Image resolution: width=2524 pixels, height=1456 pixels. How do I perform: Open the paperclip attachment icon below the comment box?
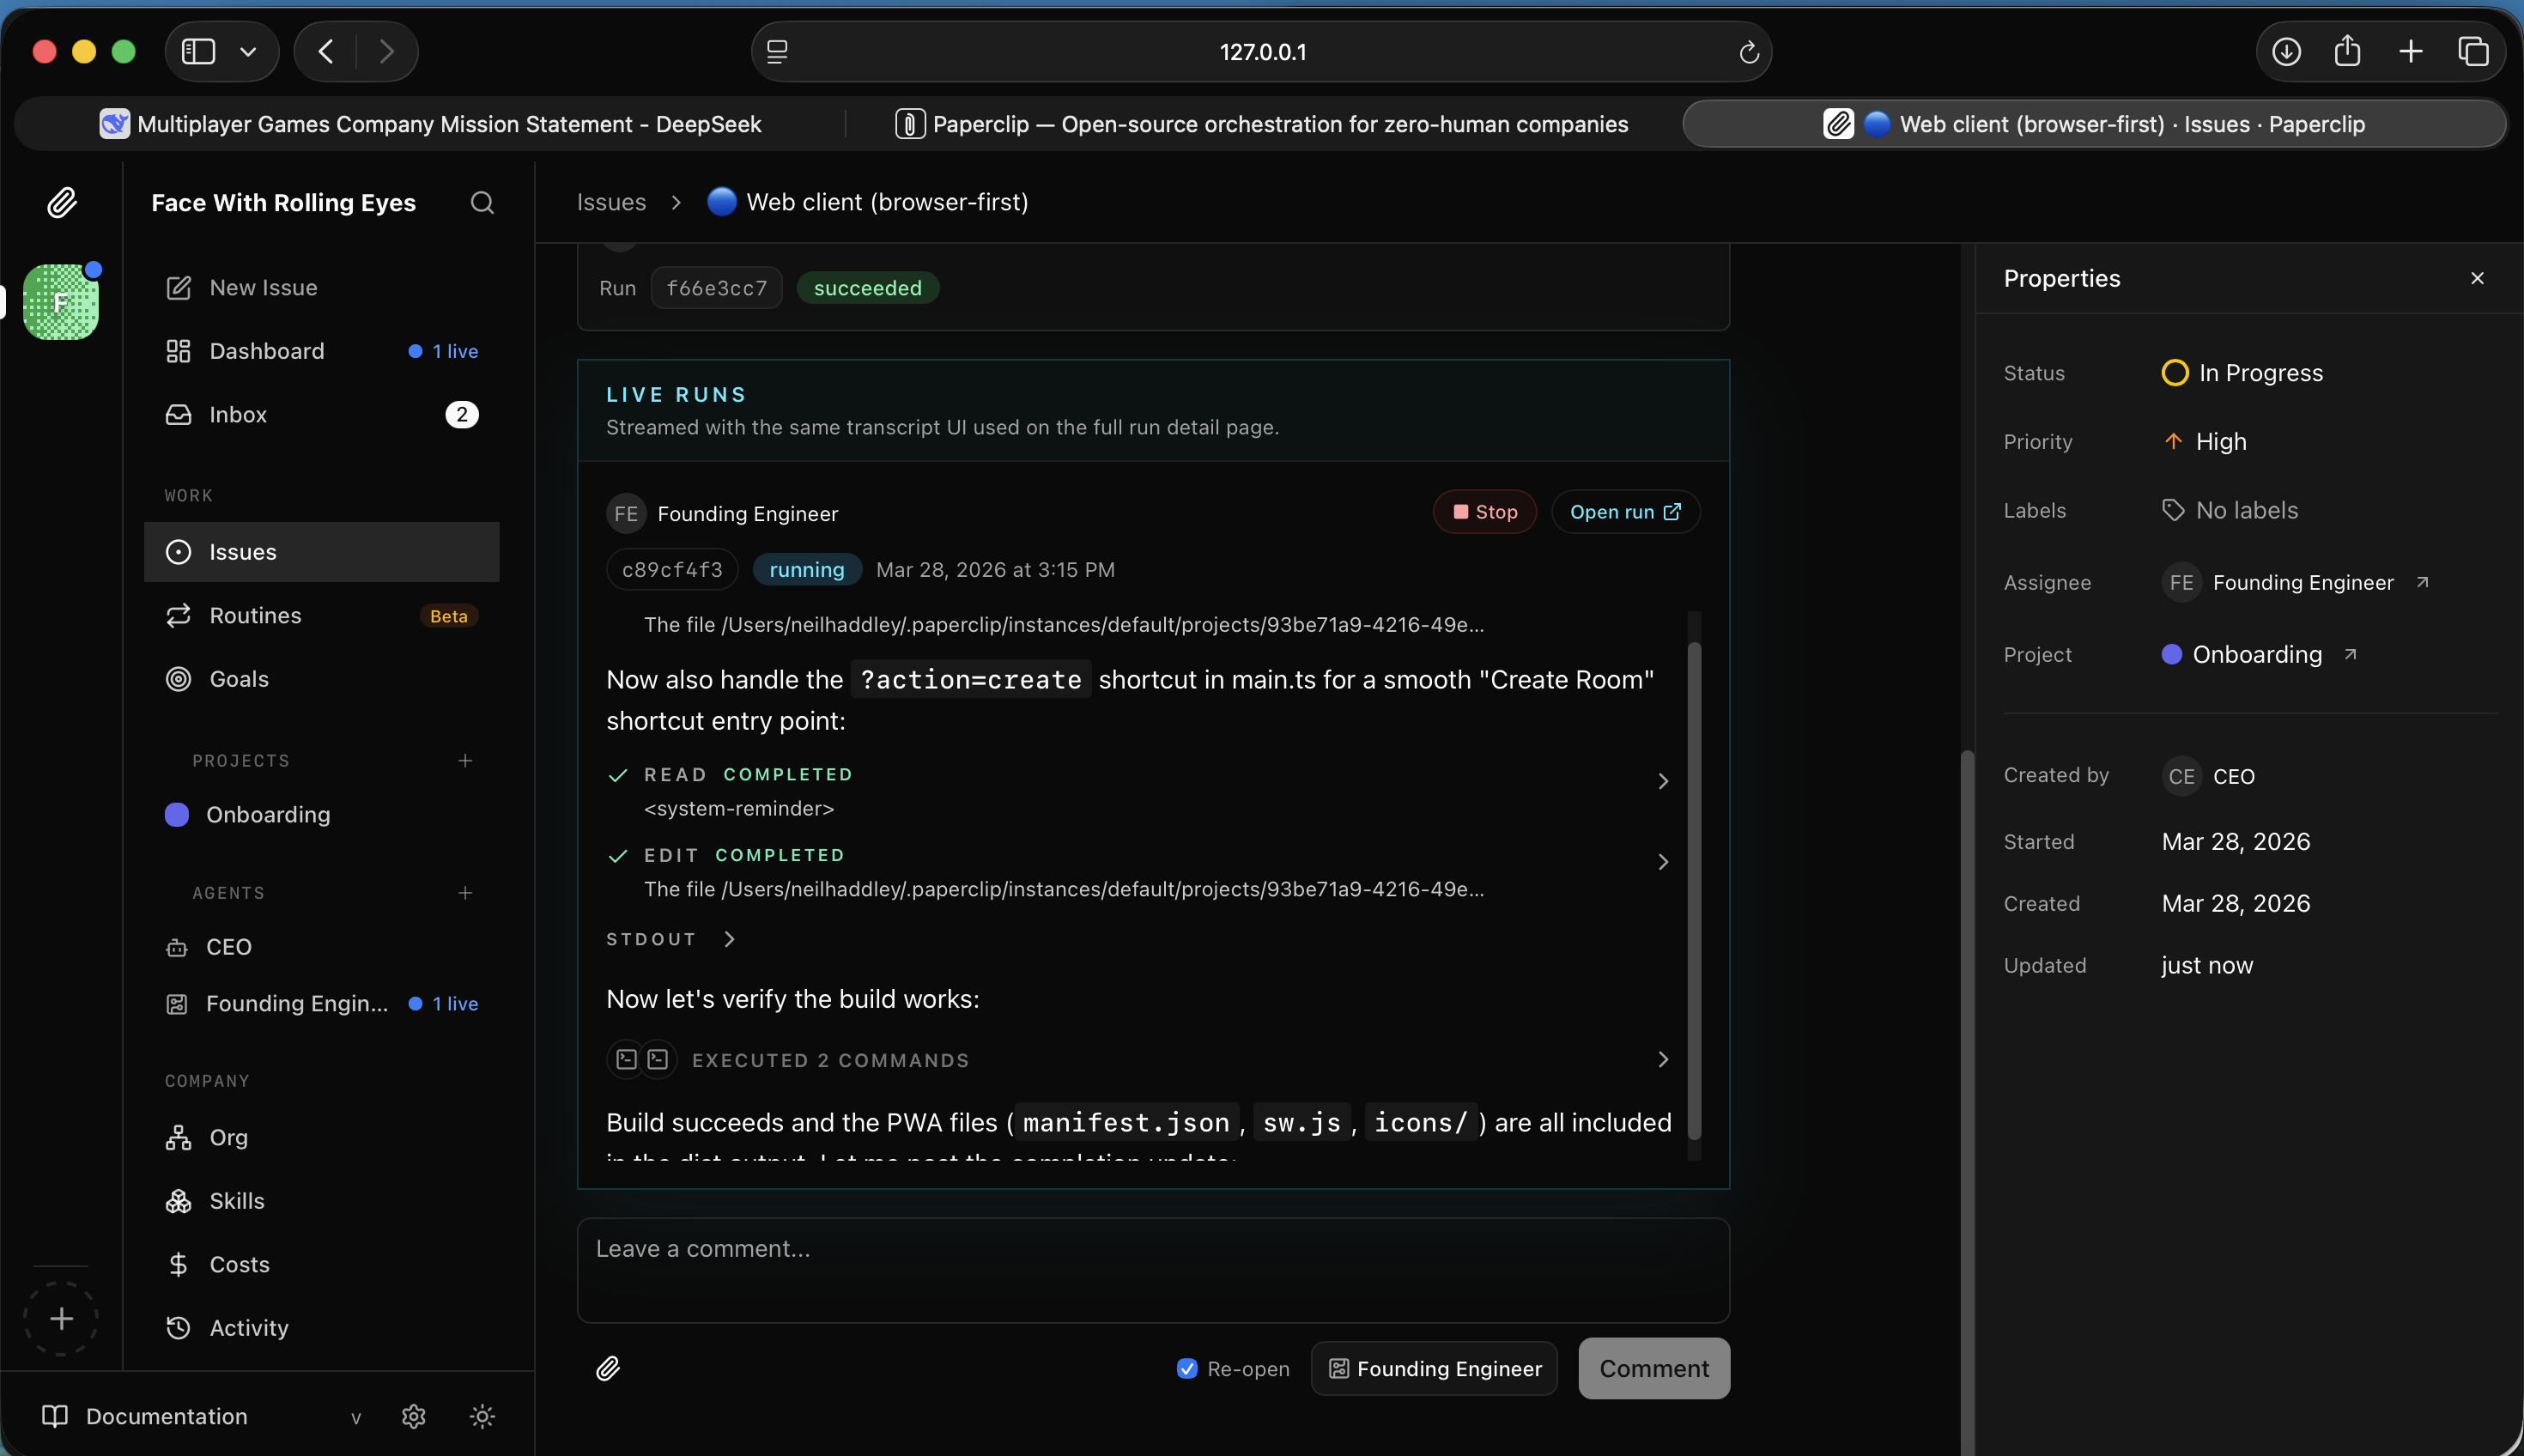[608, 1368]
